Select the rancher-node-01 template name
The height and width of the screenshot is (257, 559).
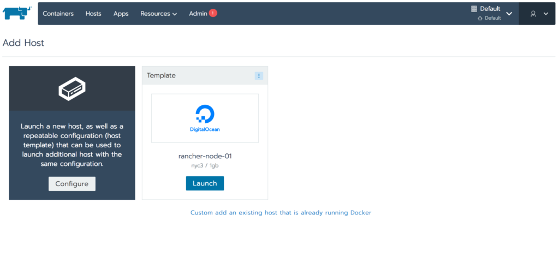[x=205, y=156]
